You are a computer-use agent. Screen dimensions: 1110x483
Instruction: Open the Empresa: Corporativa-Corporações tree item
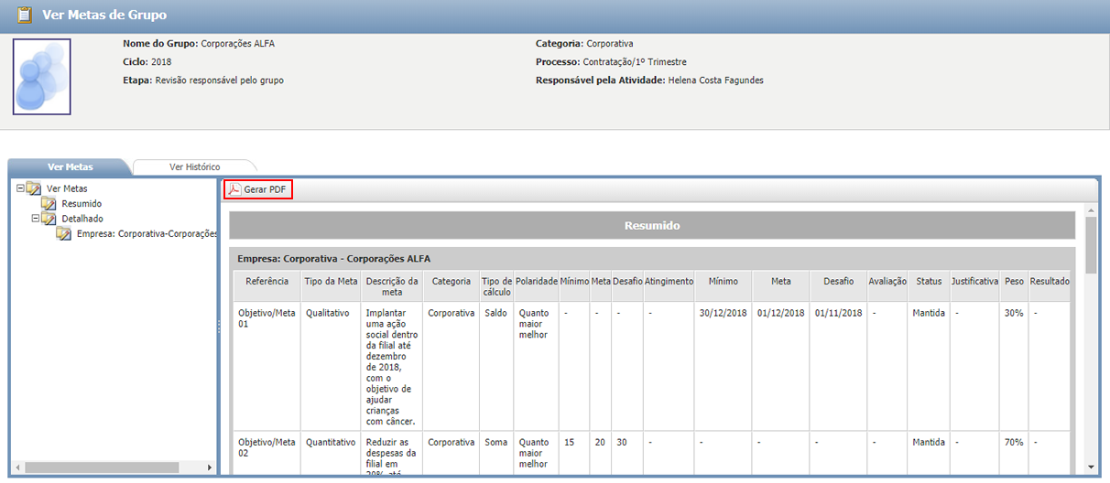[x=147, y=233]
